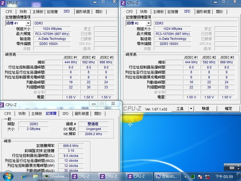241x181 pixels.
Task: Open the Action Center flag icon
Action: [x=200, y=177]
